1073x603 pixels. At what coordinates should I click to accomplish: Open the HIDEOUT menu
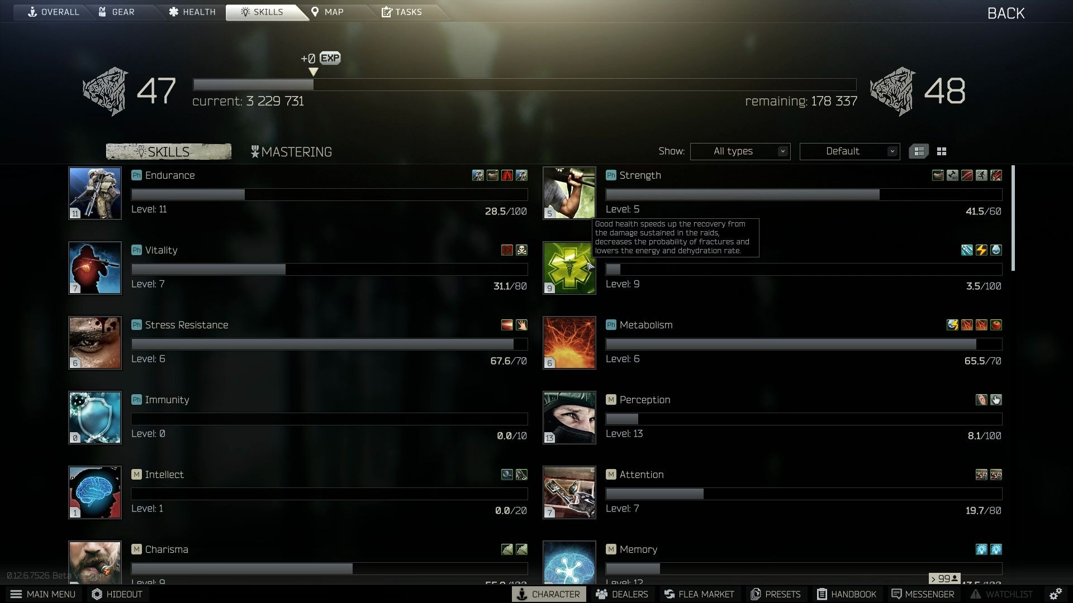(118, 594)
